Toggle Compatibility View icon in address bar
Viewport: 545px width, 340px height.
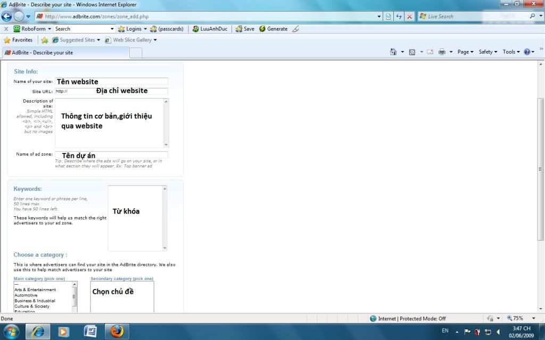(x=388, y=16)
